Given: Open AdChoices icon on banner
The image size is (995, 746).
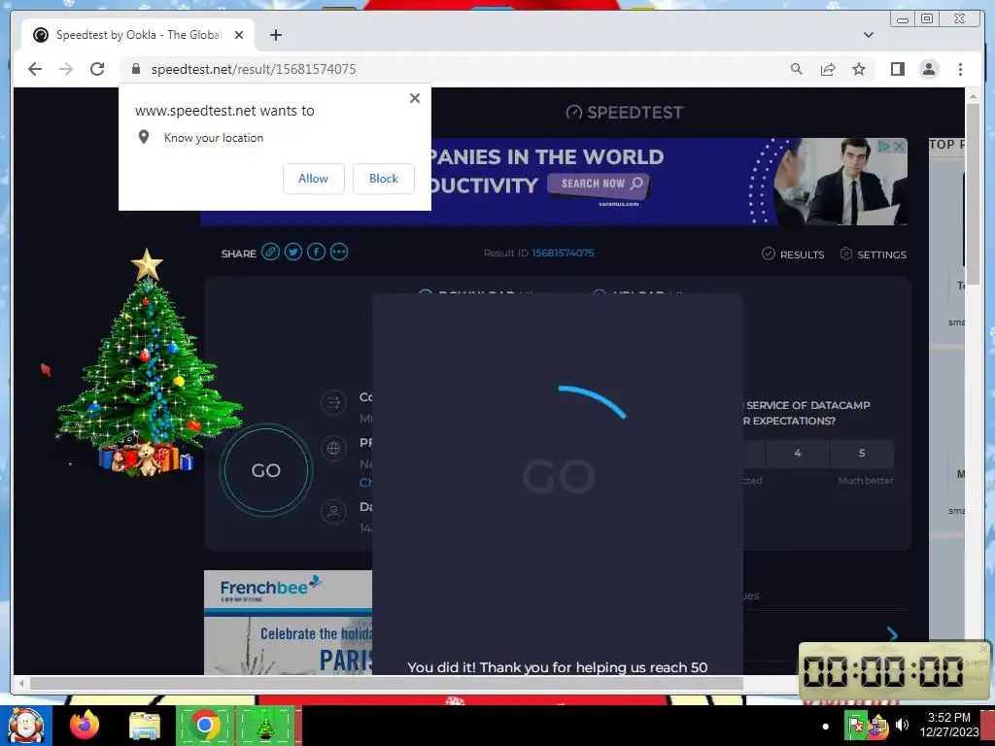Looking at the screenshot, I should coord(883,146).
